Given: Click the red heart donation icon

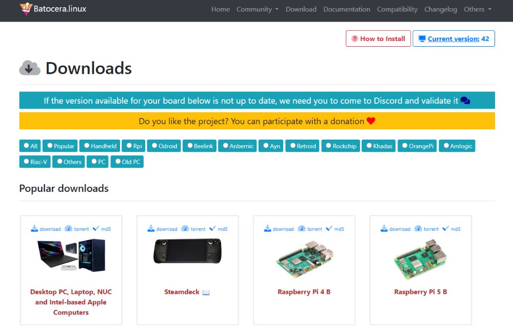Looking at the screenshot, I should pyautogui.click(x=371, y=121).
